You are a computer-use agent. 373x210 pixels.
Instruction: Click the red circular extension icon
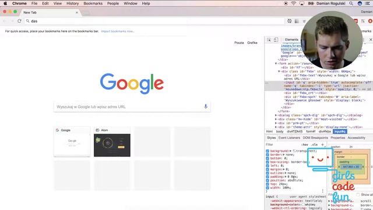[370, 21]
